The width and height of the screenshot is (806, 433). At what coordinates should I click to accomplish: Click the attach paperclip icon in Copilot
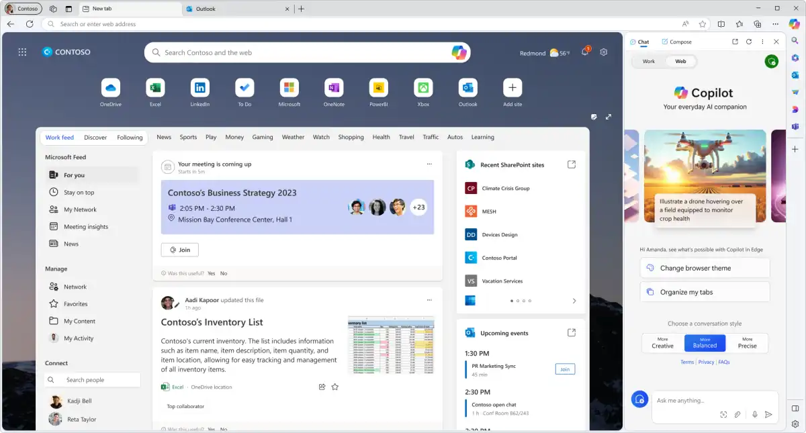[737, 414]
